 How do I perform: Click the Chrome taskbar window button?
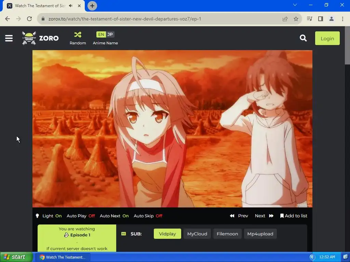click(64, 257)
